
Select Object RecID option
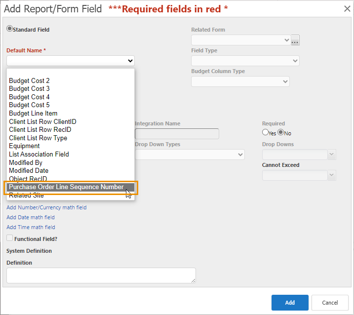[x=71, y=179]
